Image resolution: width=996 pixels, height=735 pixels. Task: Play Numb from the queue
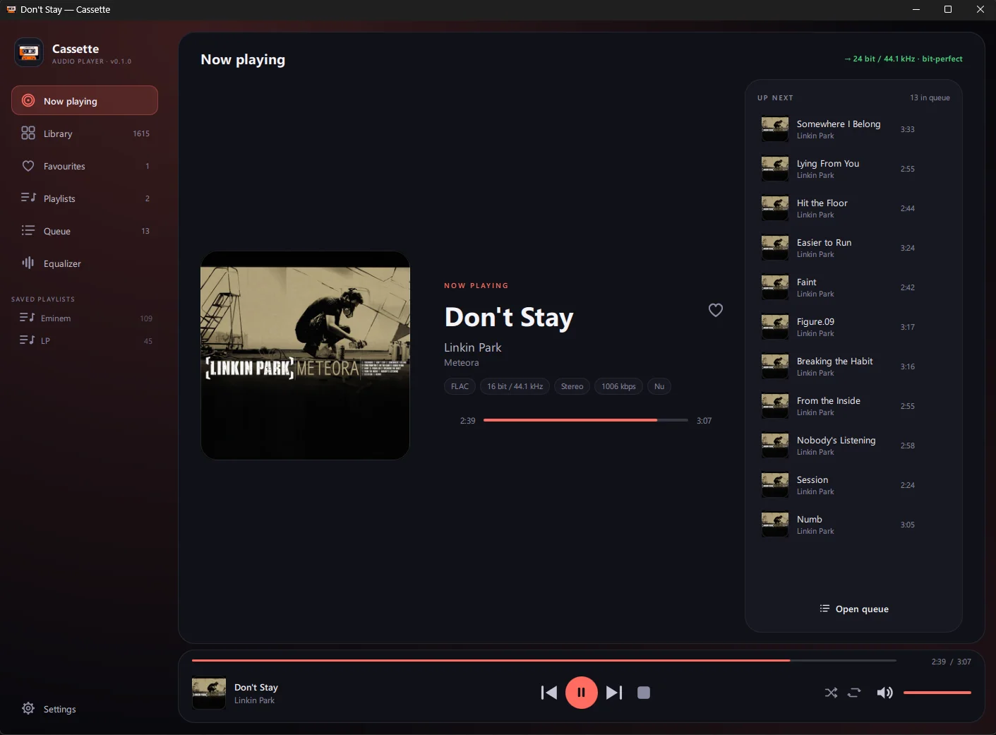[853, 525]
